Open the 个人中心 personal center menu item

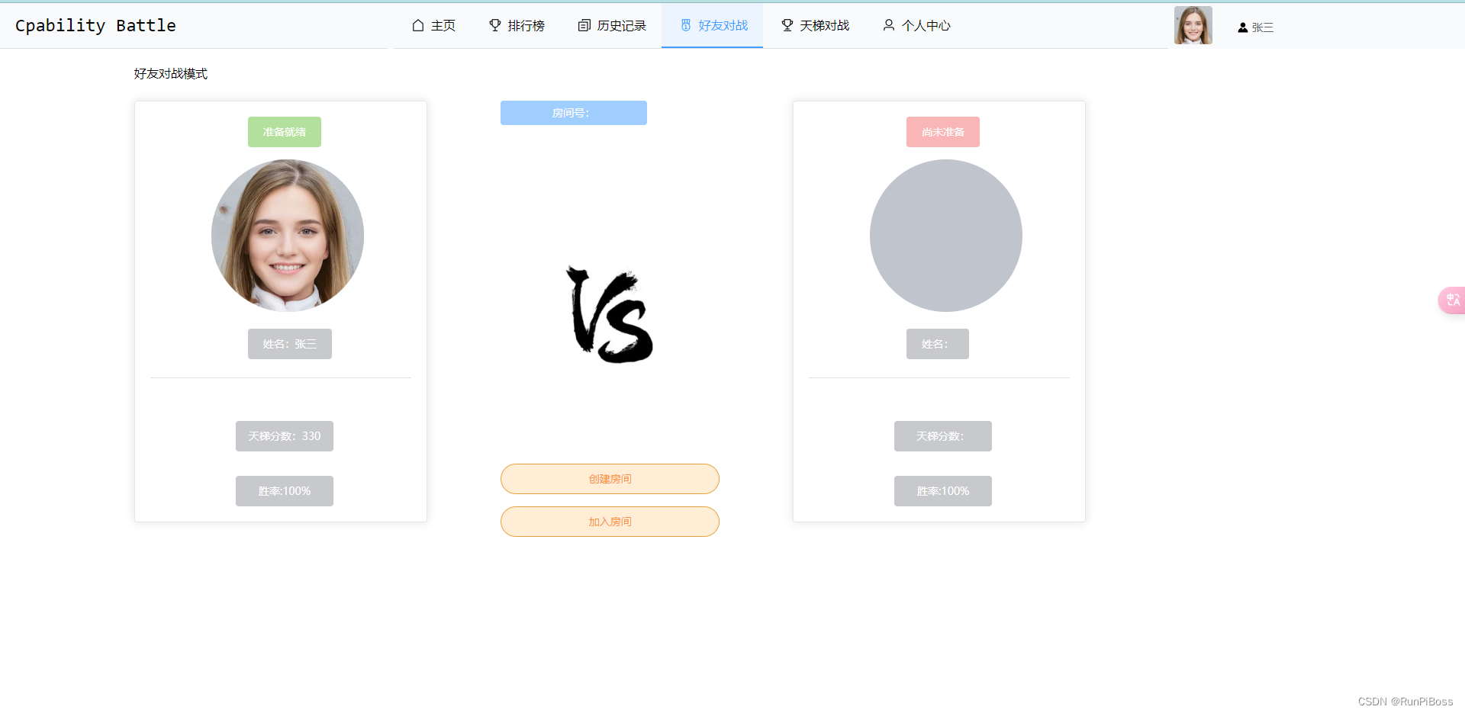tap(916, 25)
